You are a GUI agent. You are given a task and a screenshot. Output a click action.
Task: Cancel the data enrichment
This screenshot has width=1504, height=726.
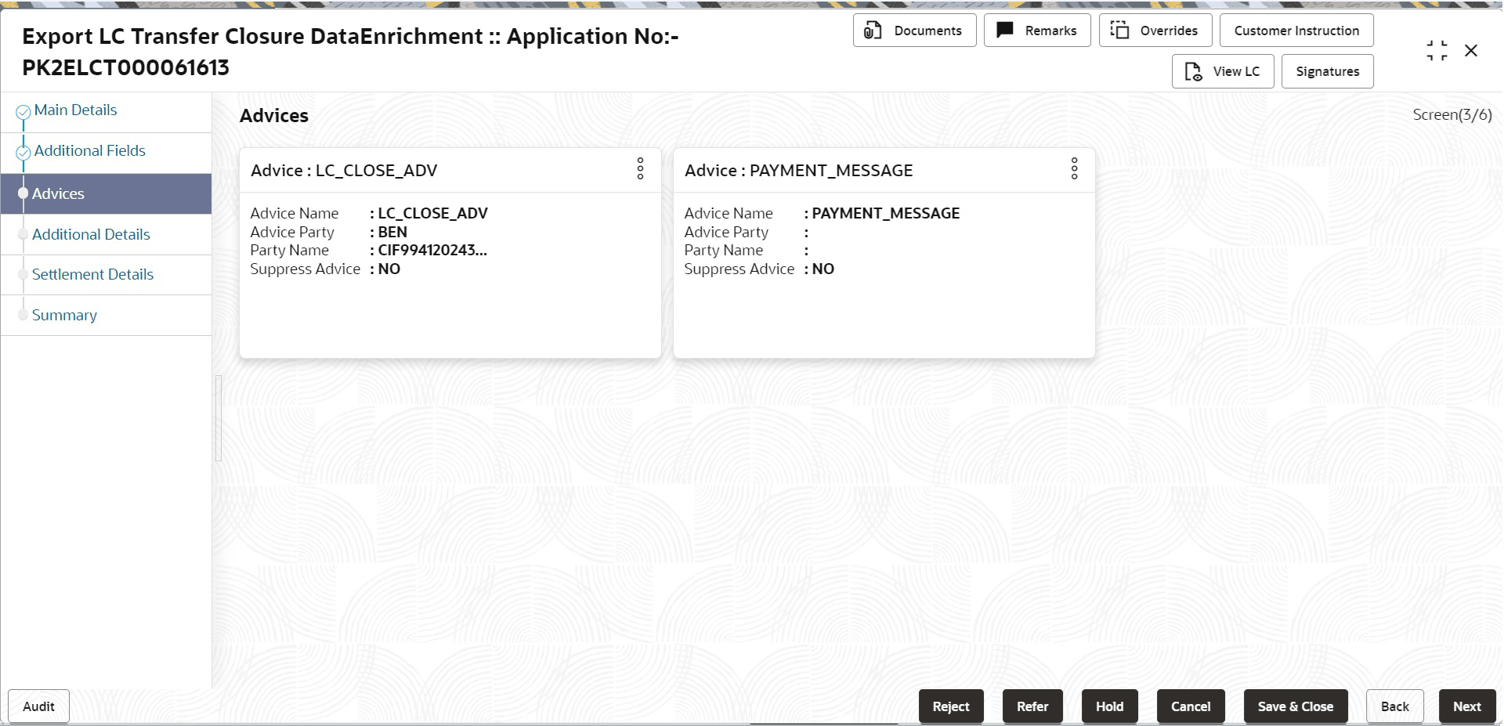1191,706
